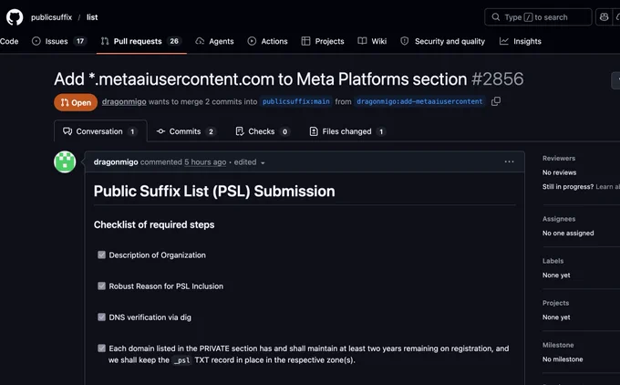This screenshot has height=385, width=620.
Task: Open the Insights tab
Action: (521, 41)
